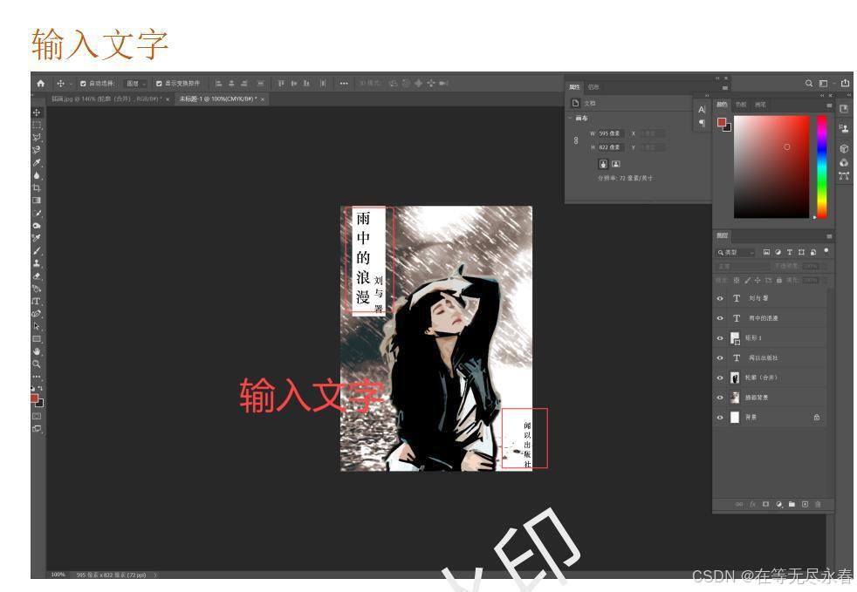Click the Add new layer button in Layers panel

tap(806, 504)
